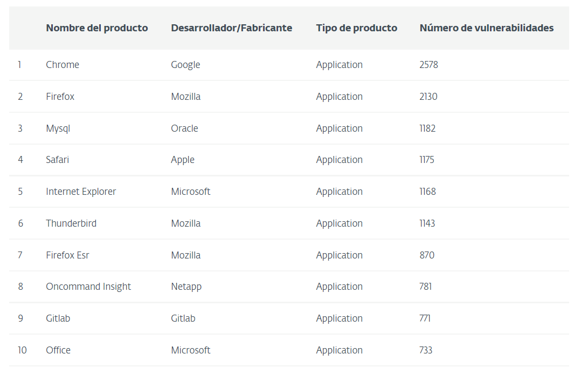Click Application type in the Chrome row
The height and width of the screenshot is (374, 574).
(340, 65)
